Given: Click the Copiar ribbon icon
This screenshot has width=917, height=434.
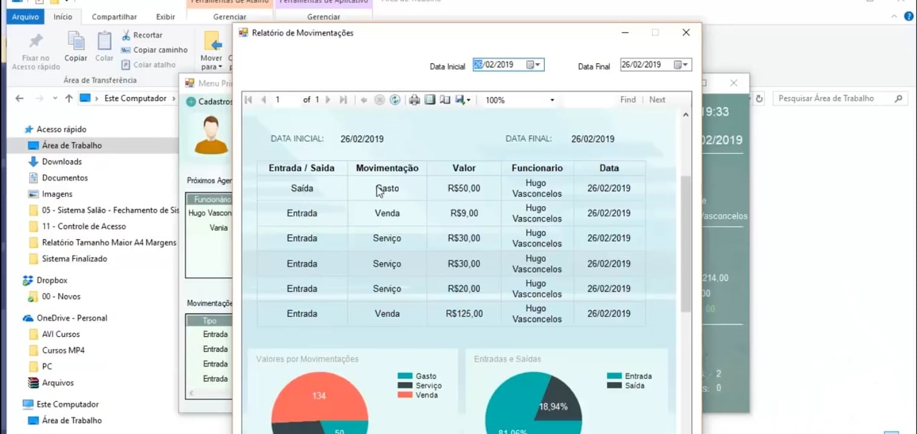Looking at the screenshot, I should pyautogui.click(x=76, y=42).
